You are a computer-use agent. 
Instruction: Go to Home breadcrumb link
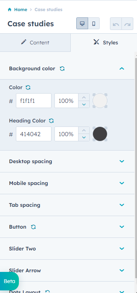21,10
